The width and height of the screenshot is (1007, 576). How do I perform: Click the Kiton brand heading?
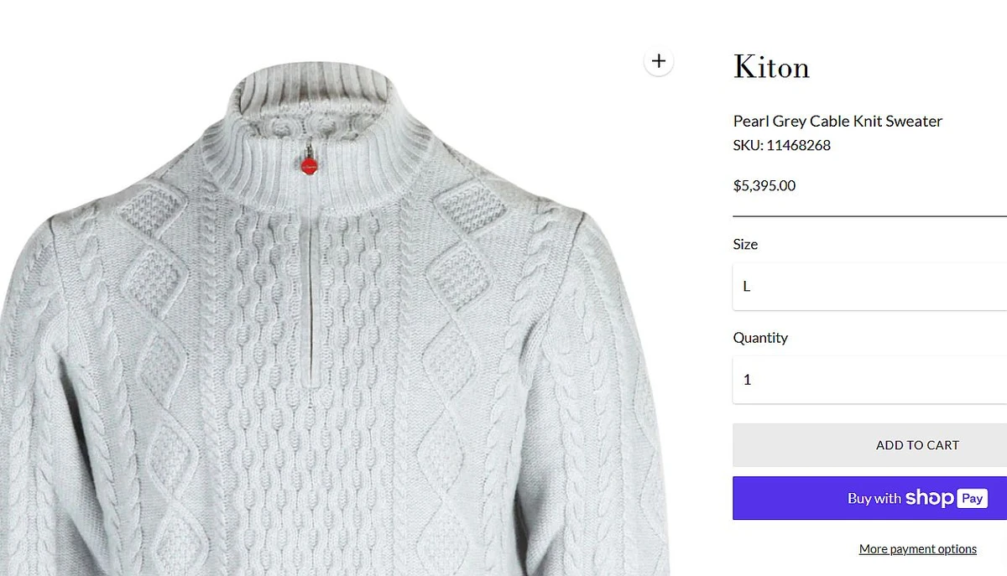(770, 67)
